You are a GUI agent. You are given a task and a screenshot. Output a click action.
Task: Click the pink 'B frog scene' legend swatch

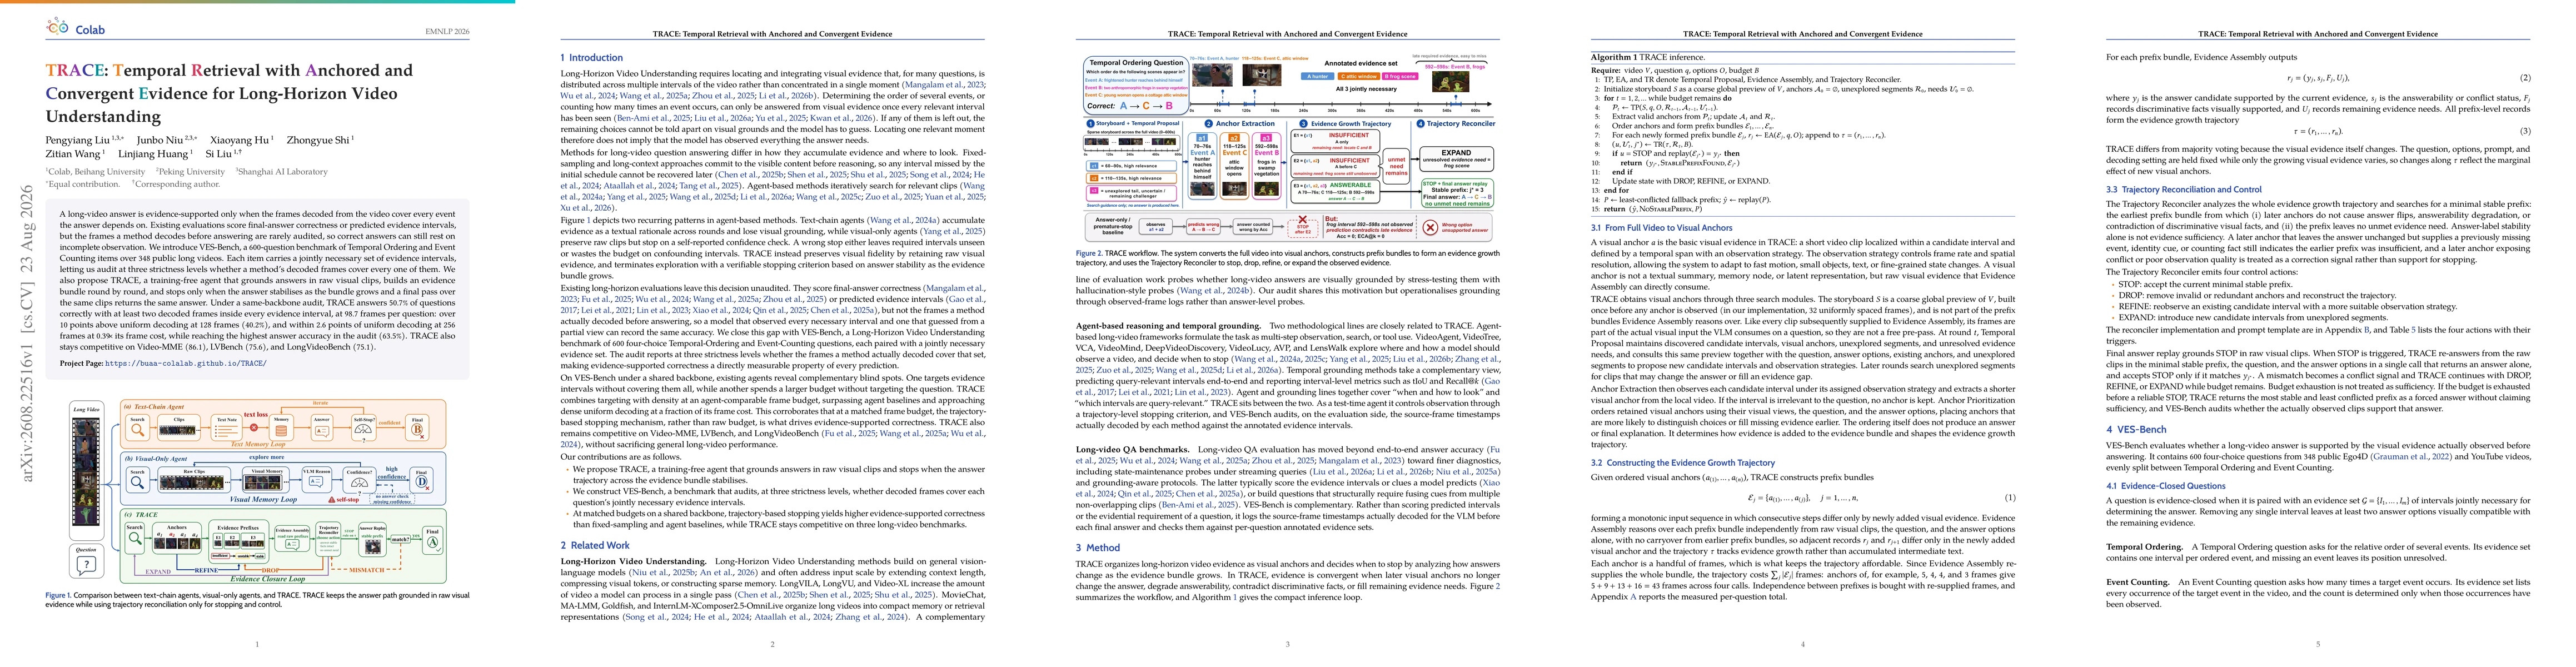pyautogui.click(x=1400, y=77)
